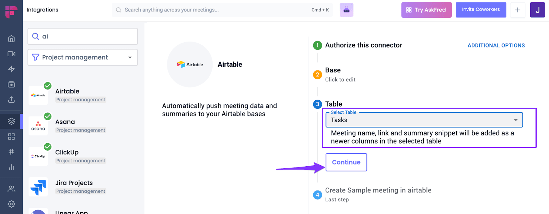Open the Home icon in sidebar
This screenshot has height=214, width=549.
(x=11, y=38)
